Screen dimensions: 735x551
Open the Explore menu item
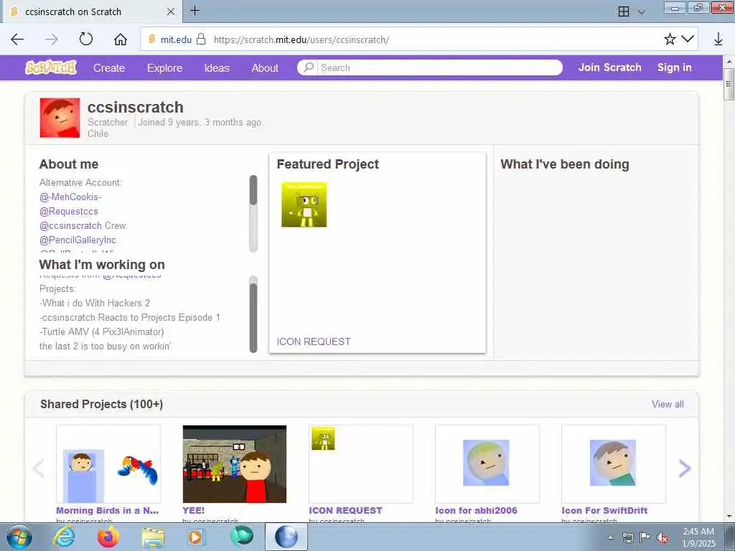pos(164,68)
